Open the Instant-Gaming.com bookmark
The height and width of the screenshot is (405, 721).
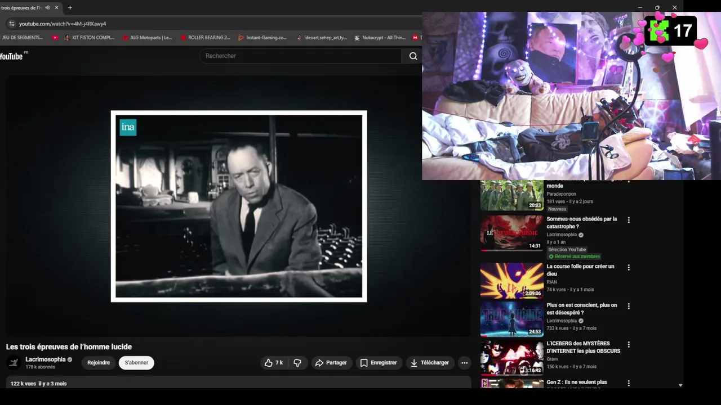coord(262,38)
